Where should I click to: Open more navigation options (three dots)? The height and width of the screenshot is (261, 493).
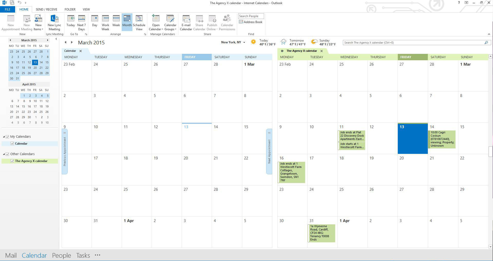tap(98, 255)
